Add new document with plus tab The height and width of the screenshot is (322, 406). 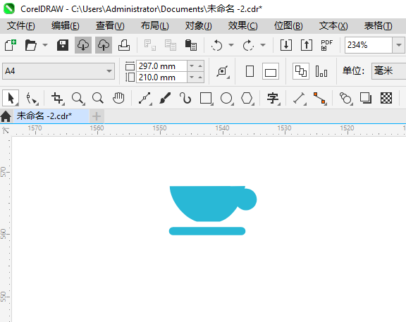[x=97, y=116]
